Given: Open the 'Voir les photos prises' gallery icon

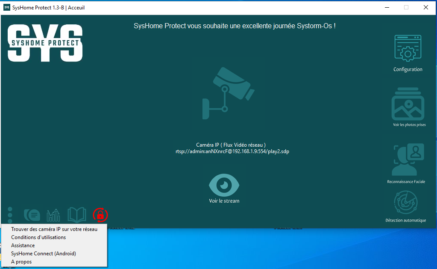Looking at the screenshot, I should 408,104.
